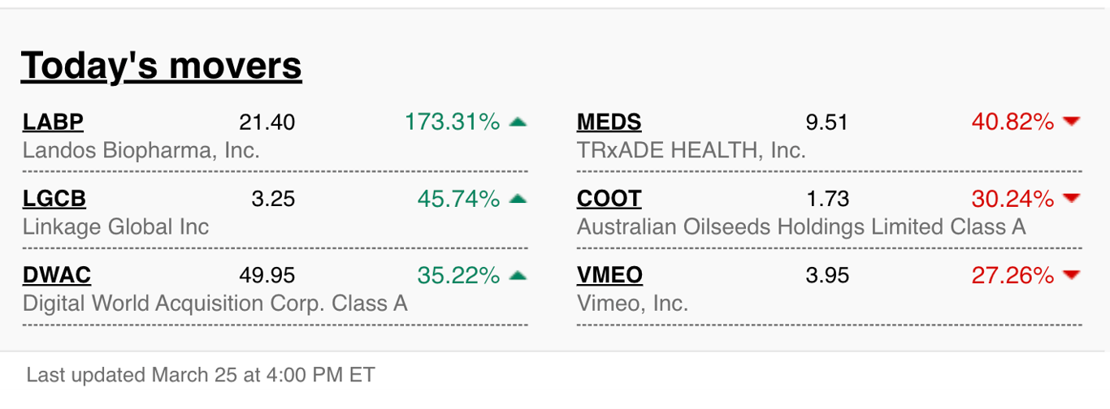1110x409 pixels.
Task: Click the red down arrow beside 40.82%
Action: coord(1072,122)
